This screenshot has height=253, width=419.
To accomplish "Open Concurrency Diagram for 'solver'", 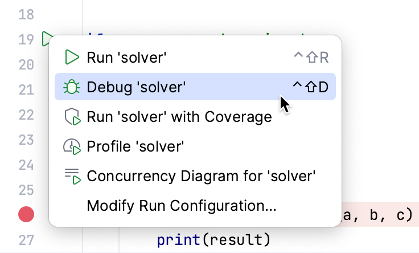I will (x=201, y=177).
